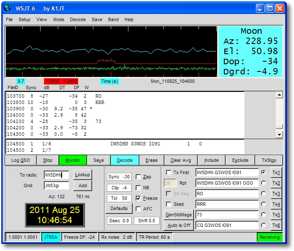The width and height of the screenshot is (294, 251).
Task: Click the Shift 0.0 control
Action: [x=147, y=221]
